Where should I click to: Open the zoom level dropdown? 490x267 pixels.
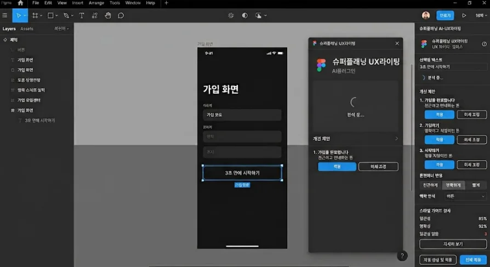click(481, 15)
